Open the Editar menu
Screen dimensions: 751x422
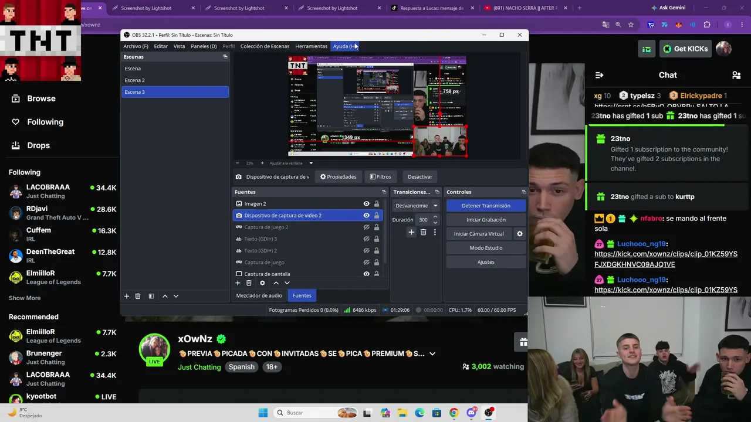(161, 46)
